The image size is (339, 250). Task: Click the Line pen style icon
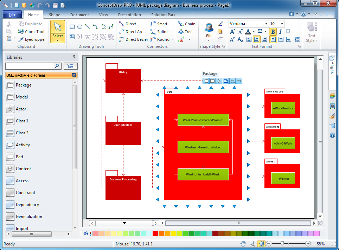[220, 24]
